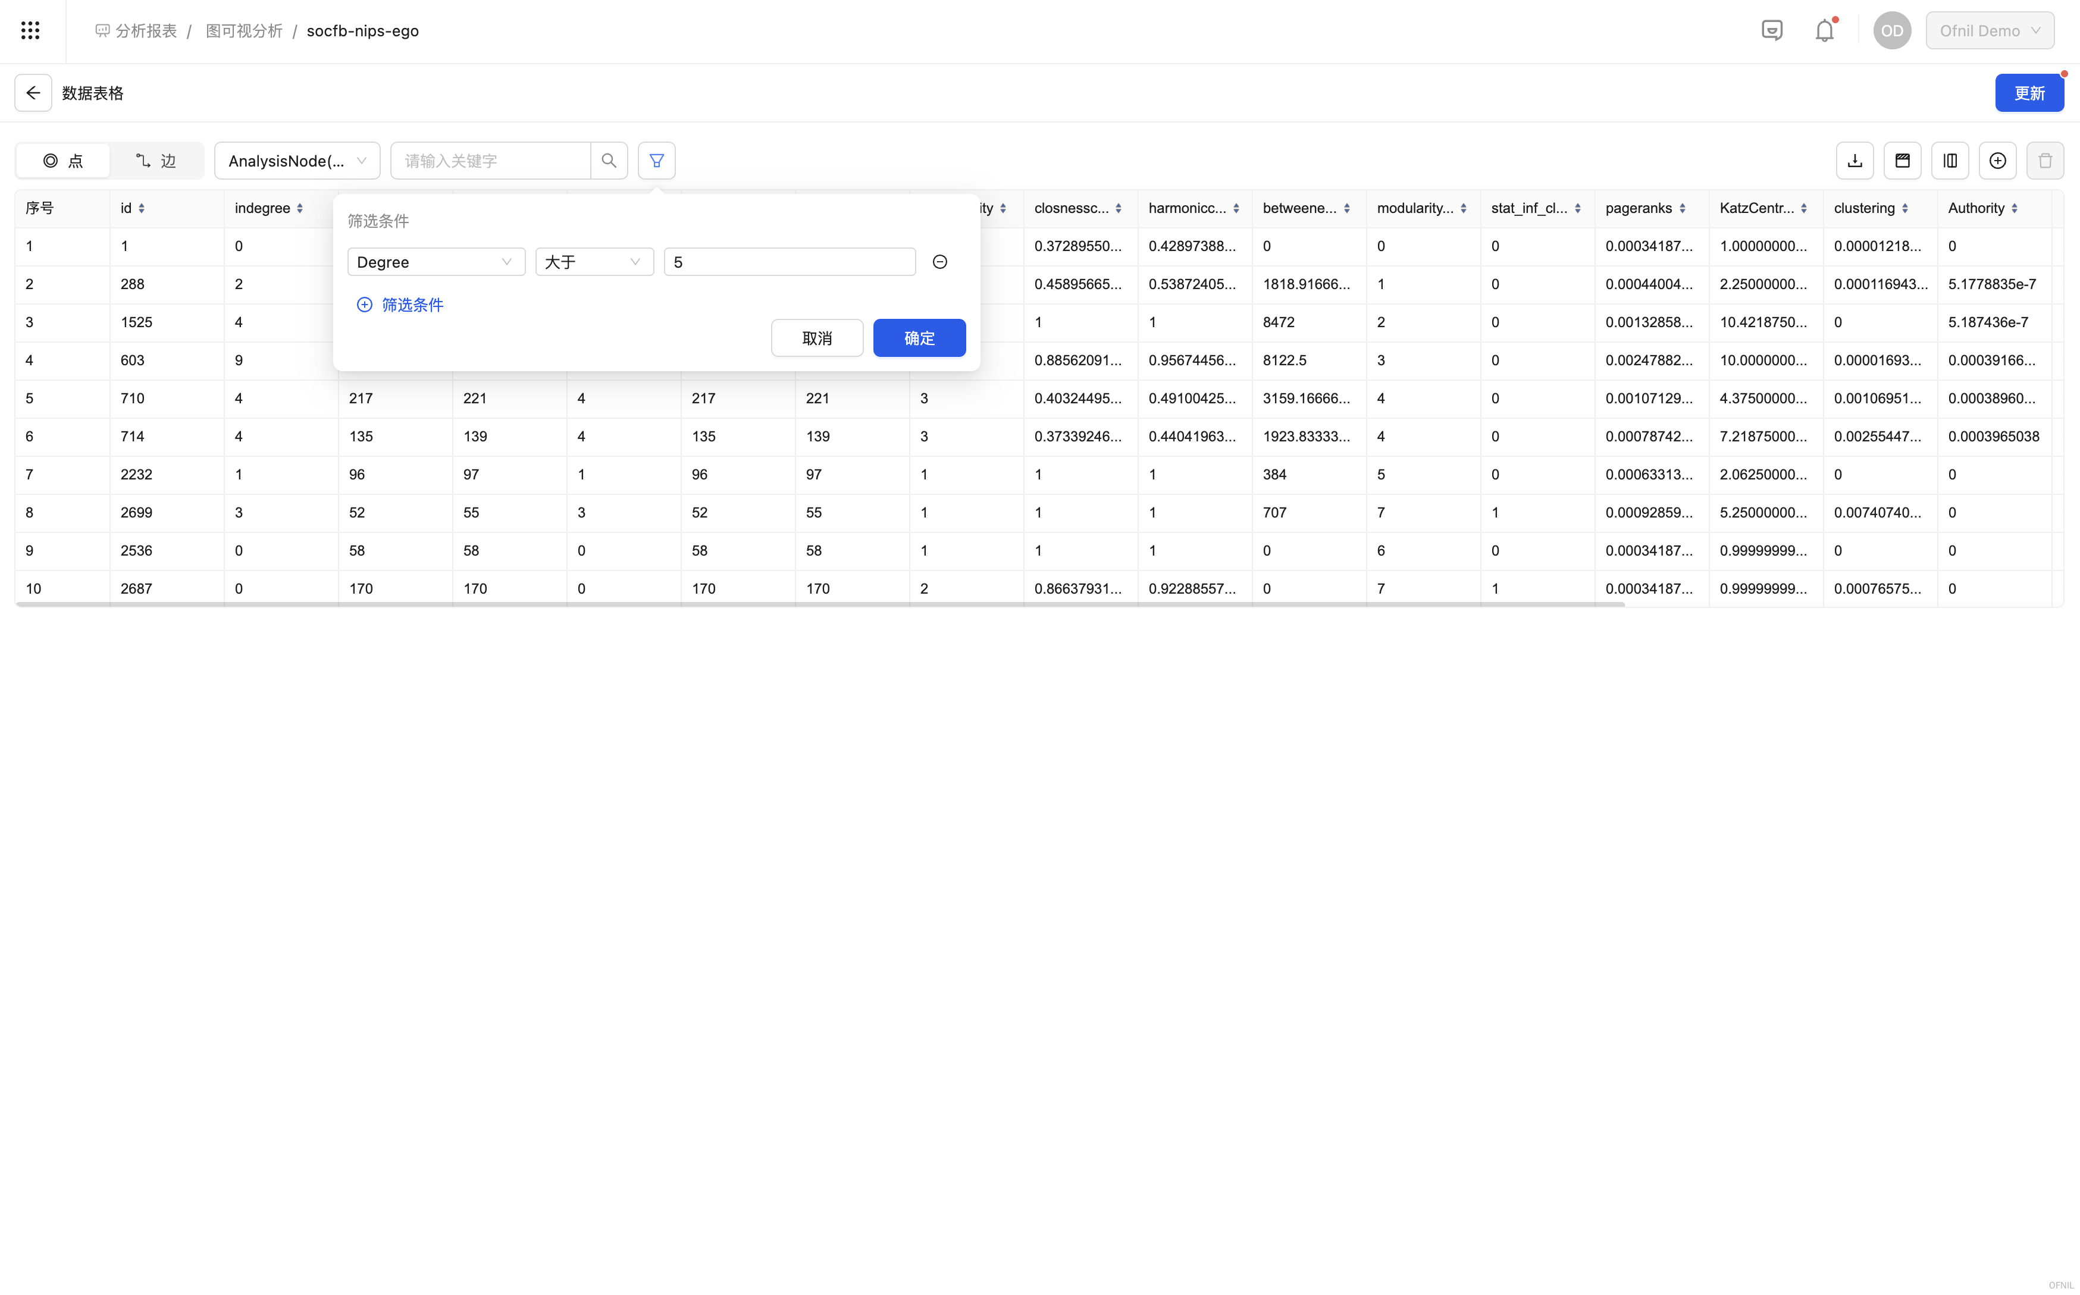Click socfb-nips-ego breadcrumb text
Screen dimensions: 2080x1295
[362, 31]
